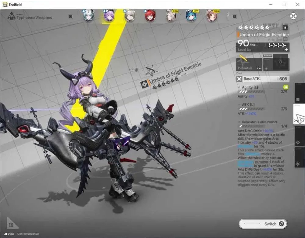Open the grid menu icon in the bottom corner
The width and height of the screenshot is (305, 238).
pyautogui.click(x=11, y=225)
